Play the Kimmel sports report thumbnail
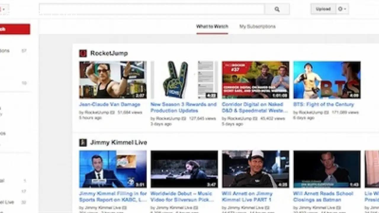379x213 pixels. (113, 169)
